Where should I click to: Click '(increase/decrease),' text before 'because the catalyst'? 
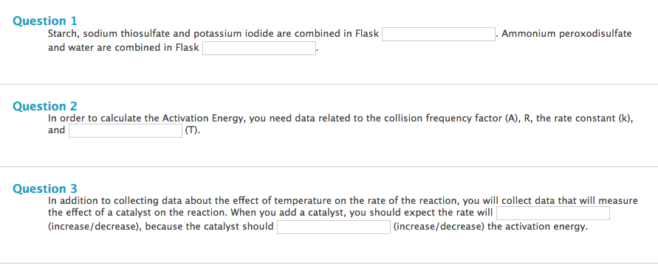coord(95,227)
